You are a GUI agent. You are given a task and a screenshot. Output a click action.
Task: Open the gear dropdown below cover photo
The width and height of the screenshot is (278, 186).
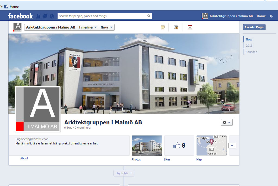point(227,122)
